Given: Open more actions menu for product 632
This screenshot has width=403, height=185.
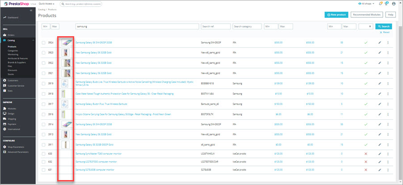Looking at the screenshot, I should pos(388,162).
